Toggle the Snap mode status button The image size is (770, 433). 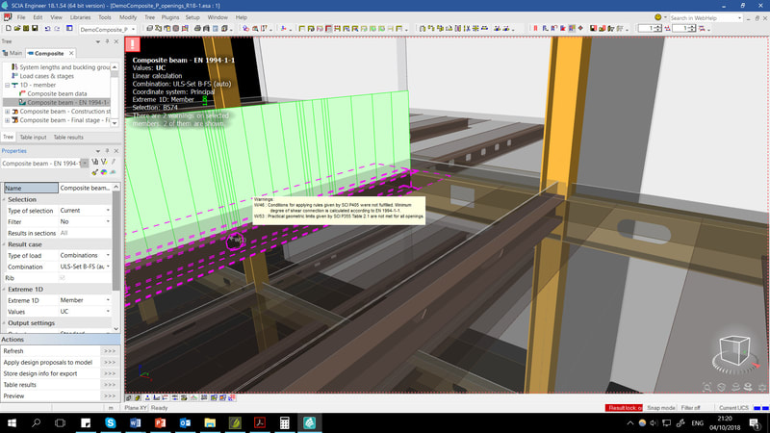[660, 408]
